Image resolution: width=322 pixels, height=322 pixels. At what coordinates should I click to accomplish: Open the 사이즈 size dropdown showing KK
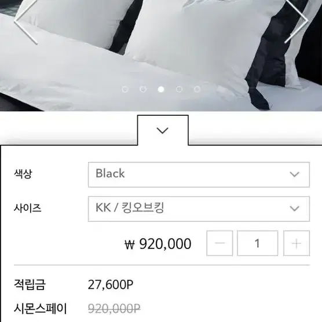pyautogui.click(x=199, y=209)
